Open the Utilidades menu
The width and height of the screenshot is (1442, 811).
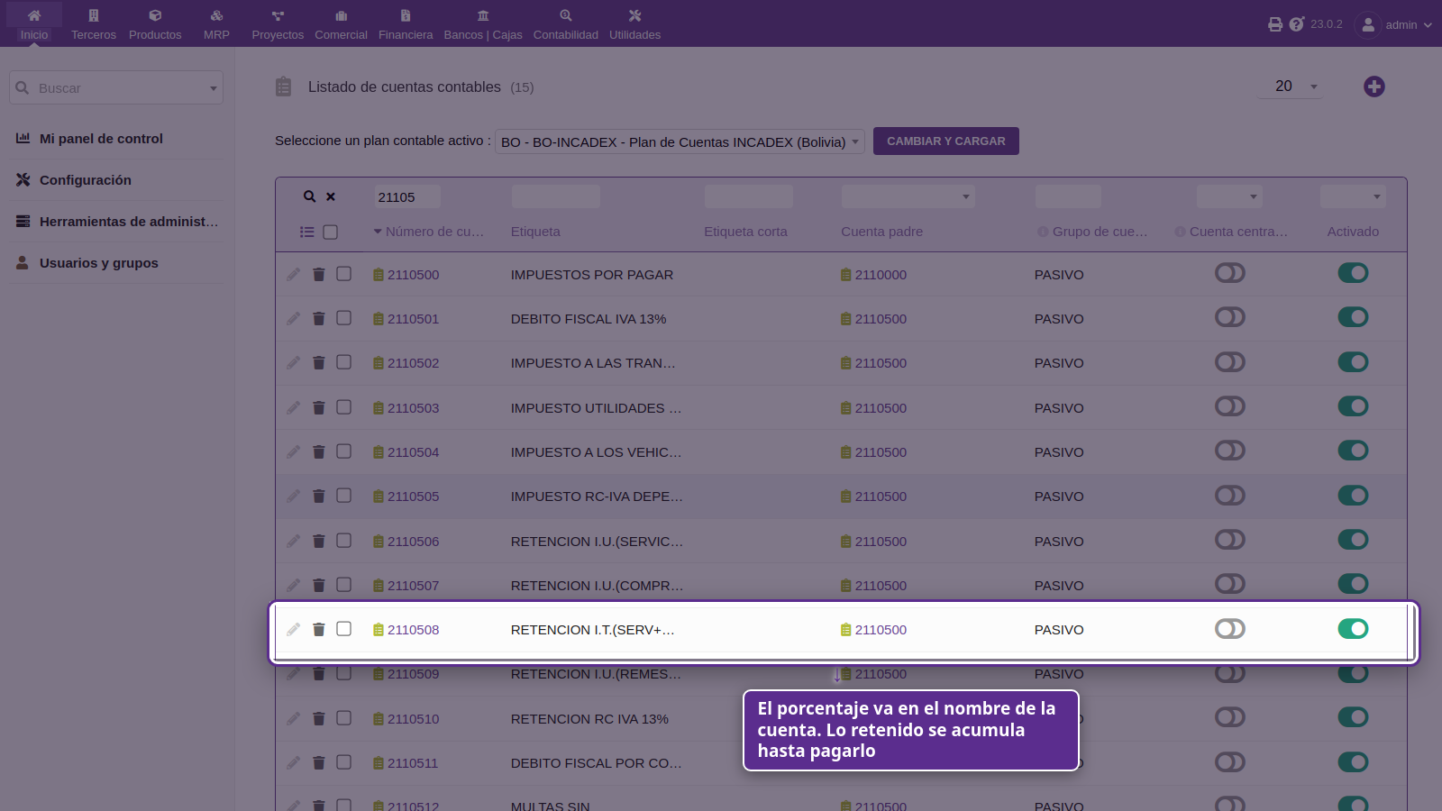pos(634,24)
